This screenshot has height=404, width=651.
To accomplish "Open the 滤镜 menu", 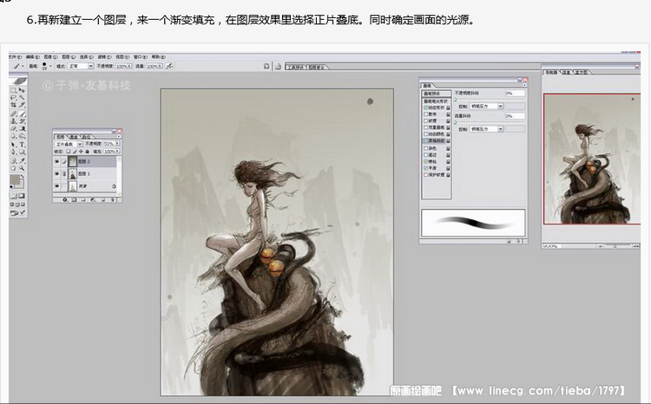I will click(x=104, y=57).
